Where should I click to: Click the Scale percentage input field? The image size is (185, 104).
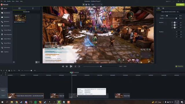(180, 16)
